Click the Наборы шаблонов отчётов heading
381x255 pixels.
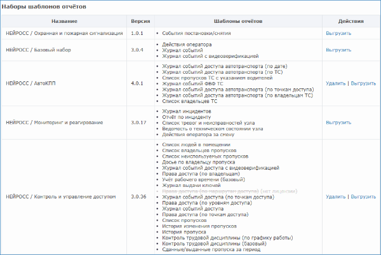44,6
